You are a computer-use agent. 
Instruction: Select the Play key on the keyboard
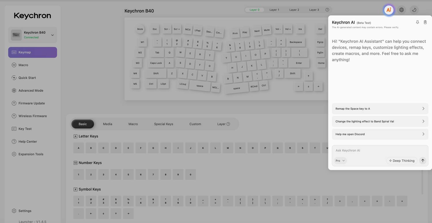pyautogui.click(x=245, y=32)
